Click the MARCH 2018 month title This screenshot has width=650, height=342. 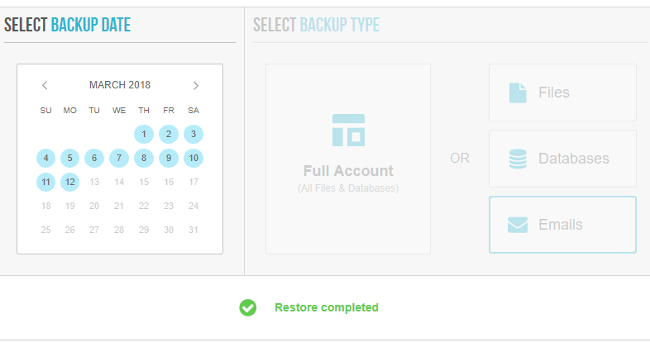point(120,85)
